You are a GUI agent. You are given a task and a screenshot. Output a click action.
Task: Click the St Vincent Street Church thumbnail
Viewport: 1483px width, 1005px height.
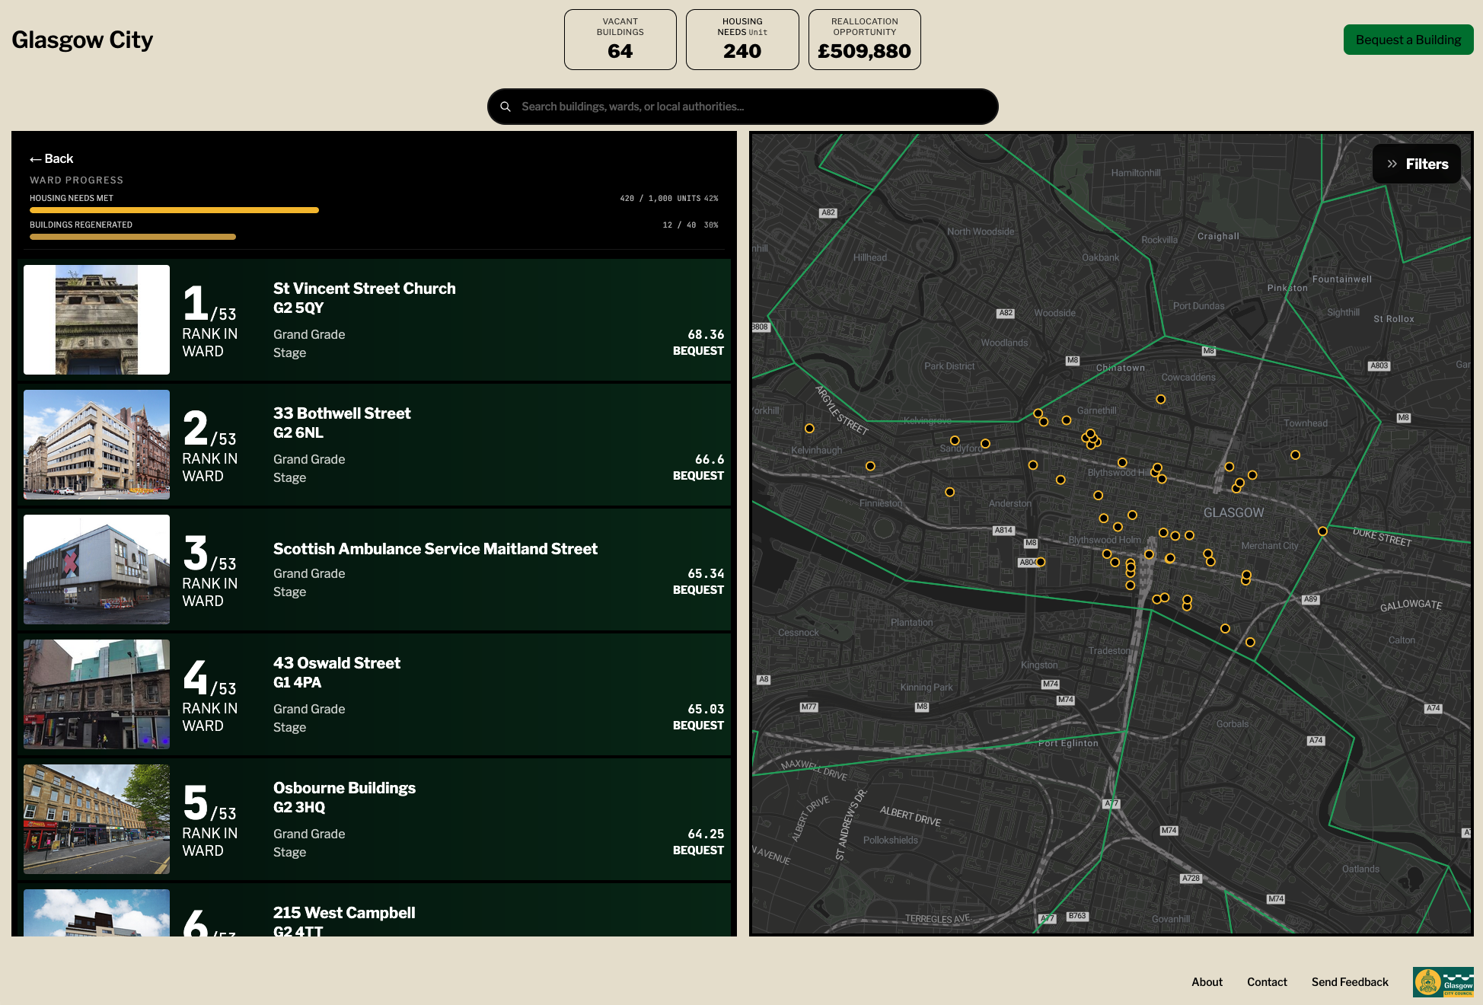[96, 319]
